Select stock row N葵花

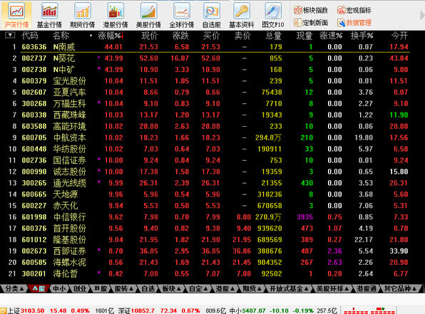coord(208,58)
